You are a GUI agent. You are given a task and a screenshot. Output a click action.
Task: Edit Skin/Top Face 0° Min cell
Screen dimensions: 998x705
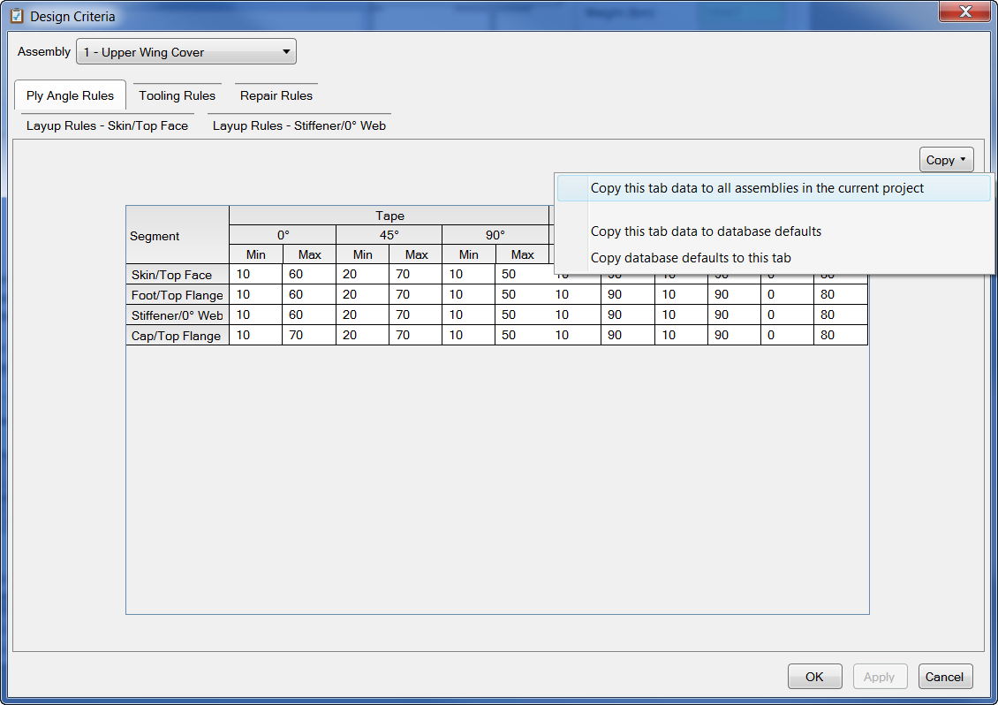coord(255,275)
